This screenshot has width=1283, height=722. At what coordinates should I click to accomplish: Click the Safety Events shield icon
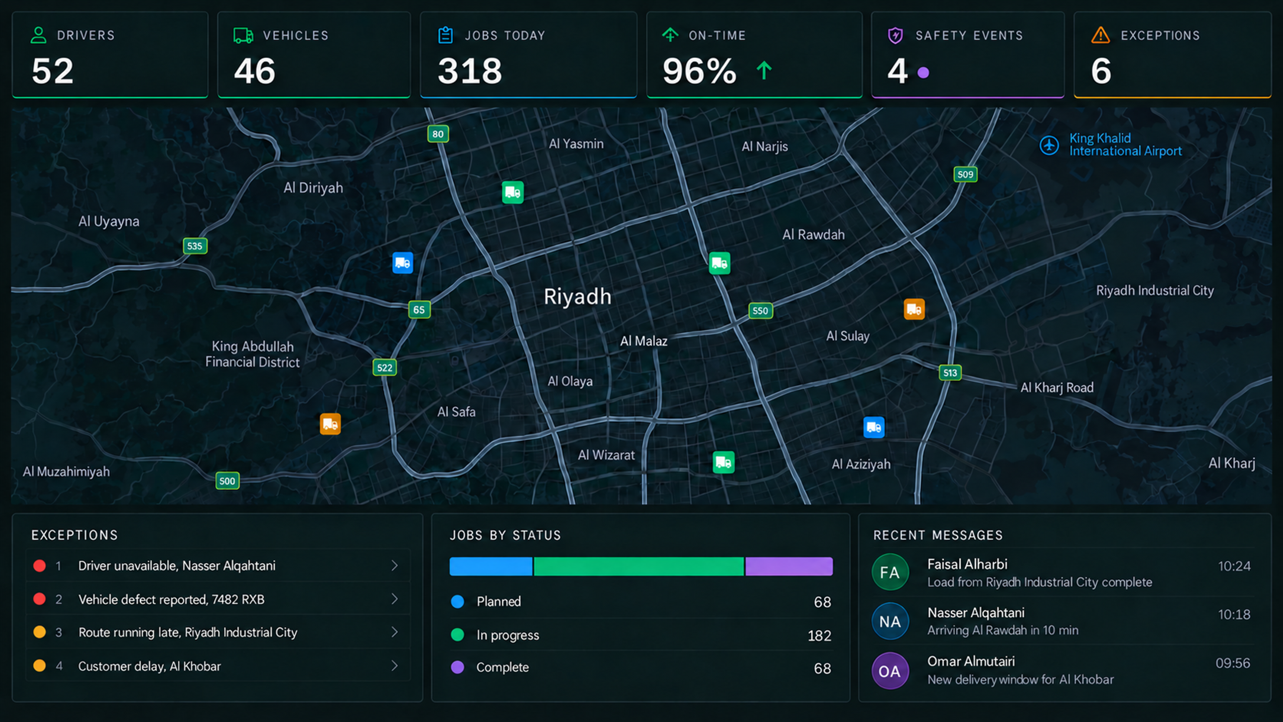pos(895,35)
